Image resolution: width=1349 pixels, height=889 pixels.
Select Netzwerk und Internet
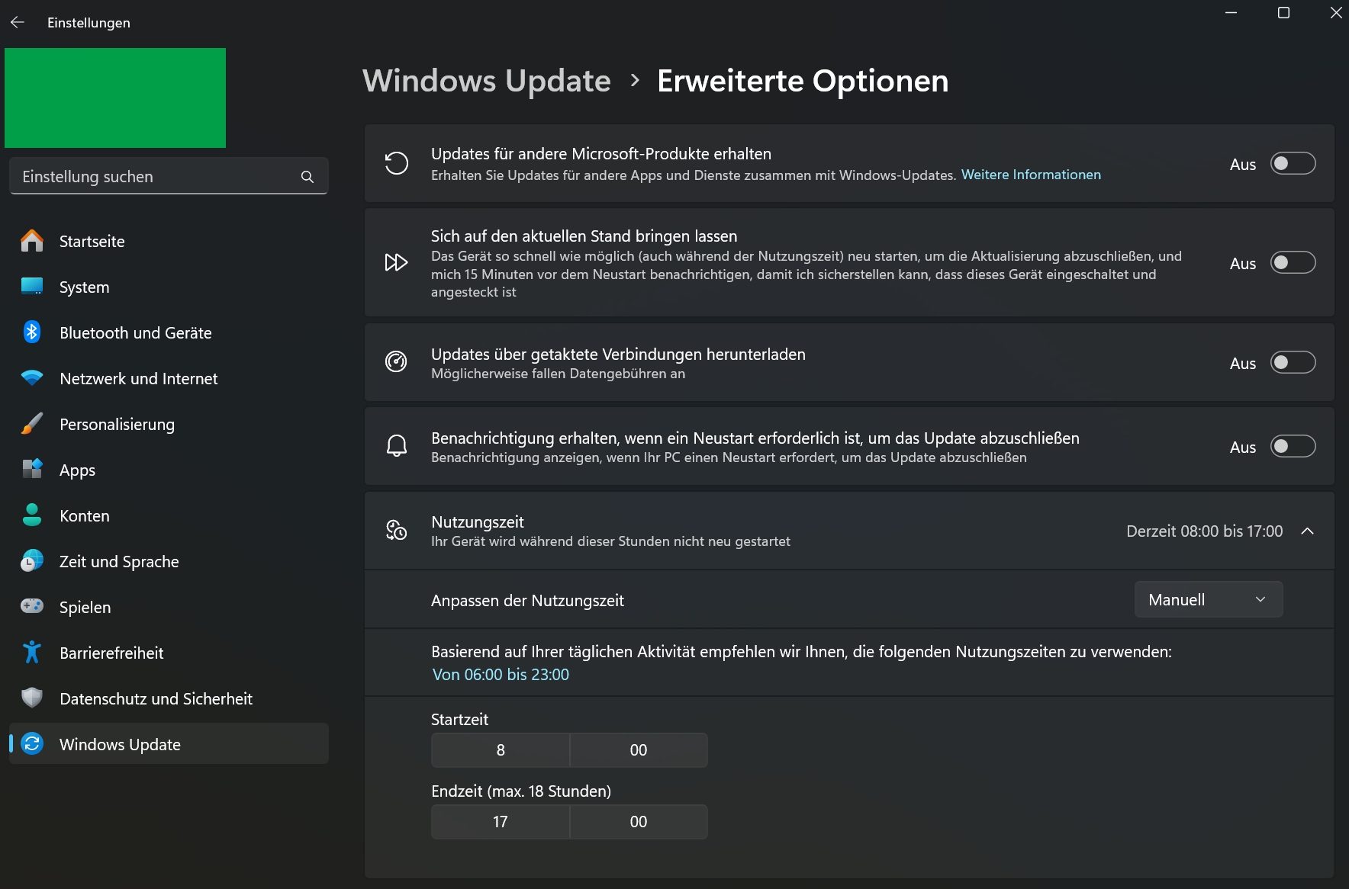[169, 378]
